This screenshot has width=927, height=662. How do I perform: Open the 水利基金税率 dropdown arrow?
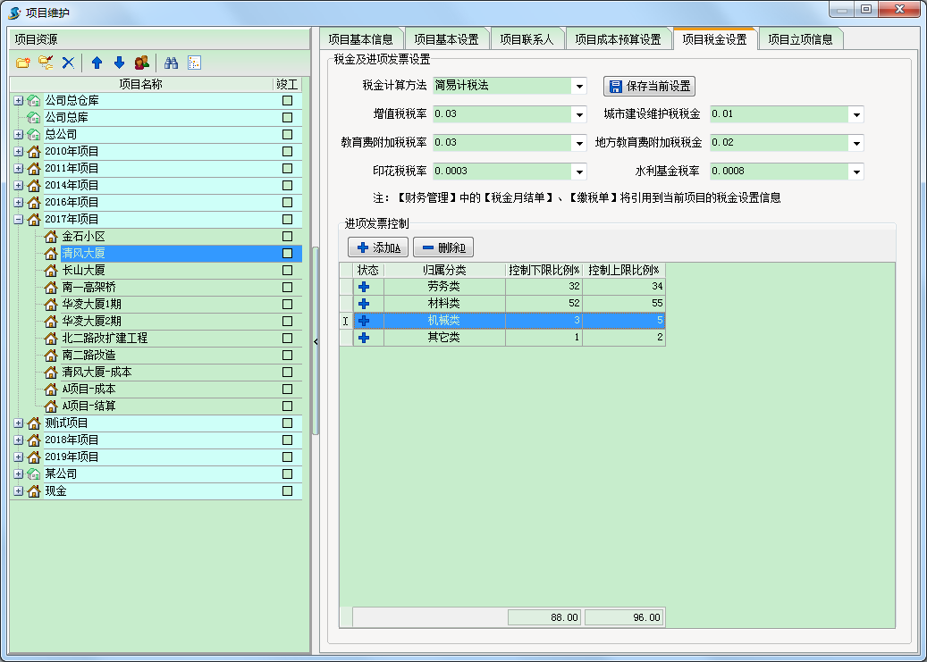tap(856, 172)
